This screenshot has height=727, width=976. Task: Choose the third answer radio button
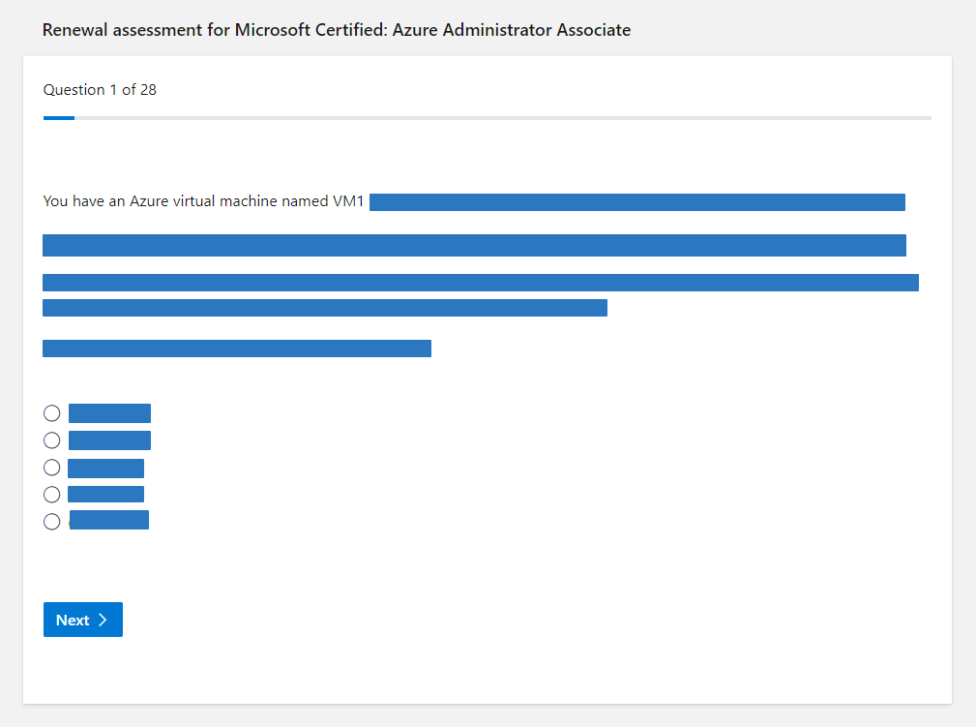[51, 468]
